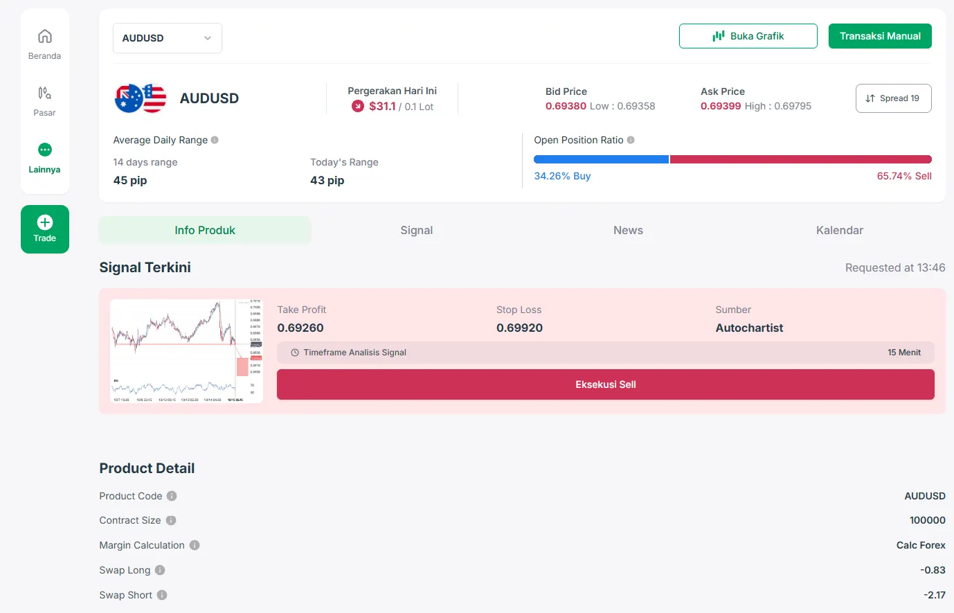Click the 65.74% Sell label
The width and height of the screenshot is (954, 613).
[904, 176]
